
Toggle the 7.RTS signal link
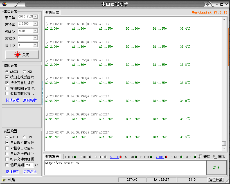pyautogui.click(x=160, y=157)
